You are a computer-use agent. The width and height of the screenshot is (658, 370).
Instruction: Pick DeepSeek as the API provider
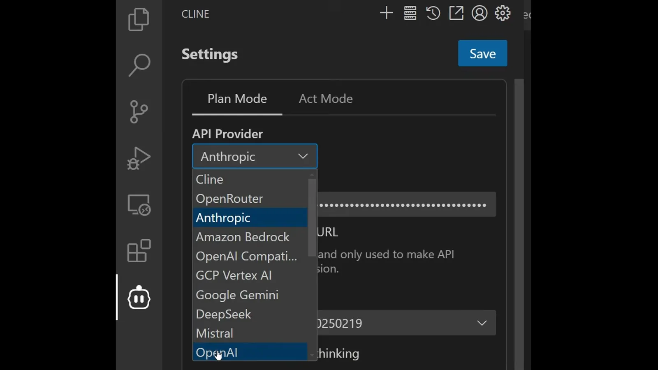[250, 314]
